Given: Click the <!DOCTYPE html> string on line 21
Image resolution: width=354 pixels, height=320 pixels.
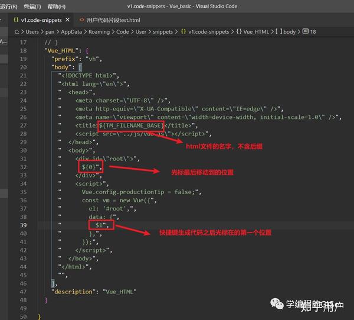Looking at the screenshot, I should pos(87,76).
